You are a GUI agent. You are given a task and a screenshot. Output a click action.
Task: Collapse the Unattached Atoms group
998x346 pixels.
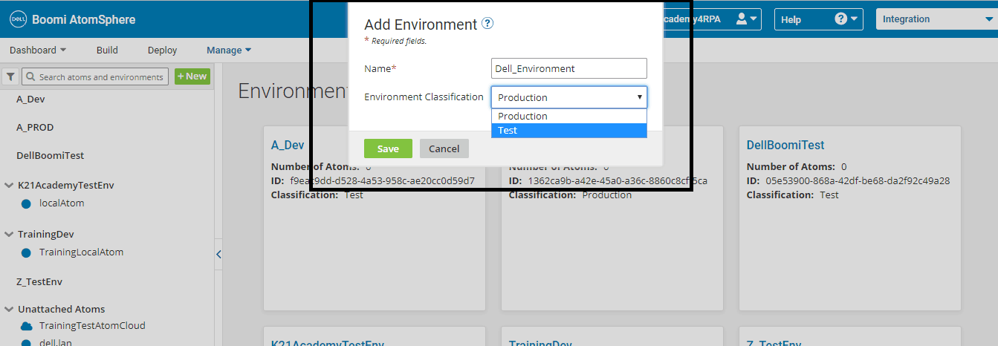pos(9,310)
